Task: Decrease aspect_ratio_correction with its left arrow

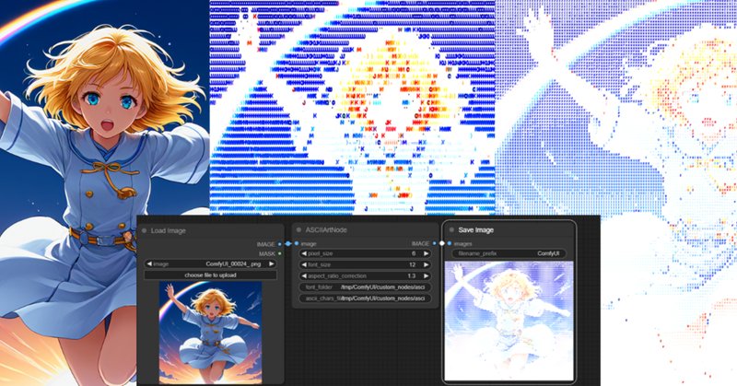Action: 304,276
